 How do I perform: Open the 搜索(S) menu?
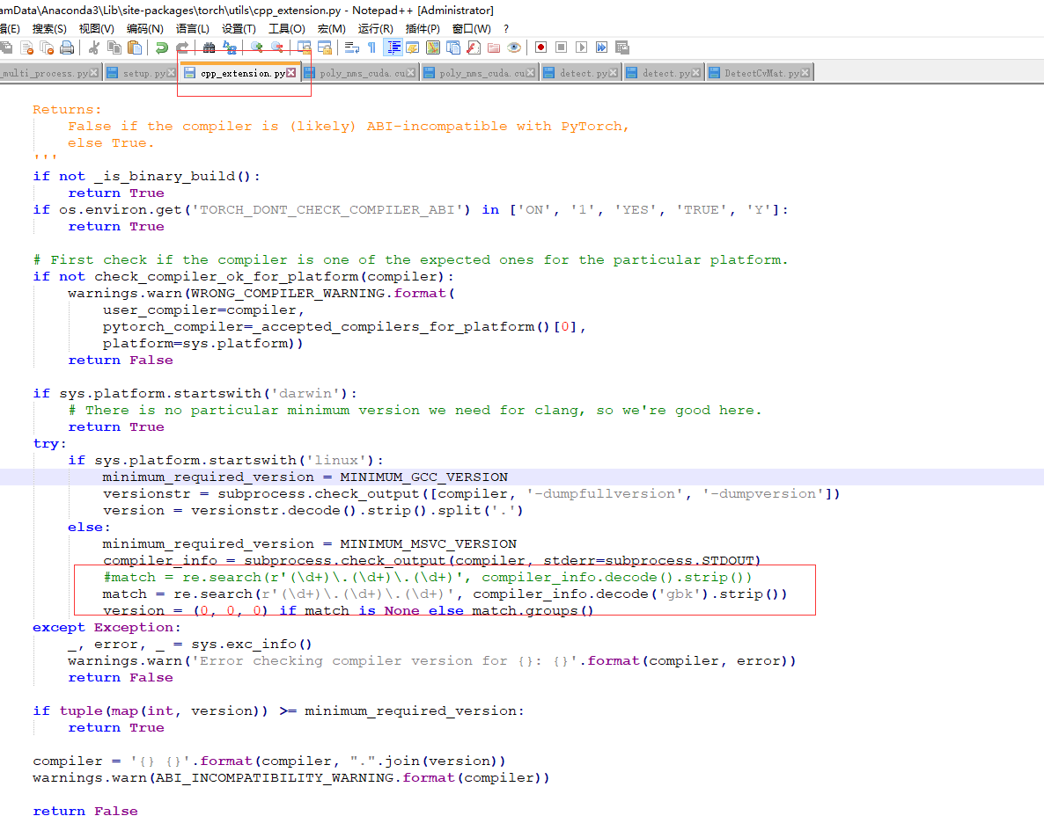click(x=49, y=28)
